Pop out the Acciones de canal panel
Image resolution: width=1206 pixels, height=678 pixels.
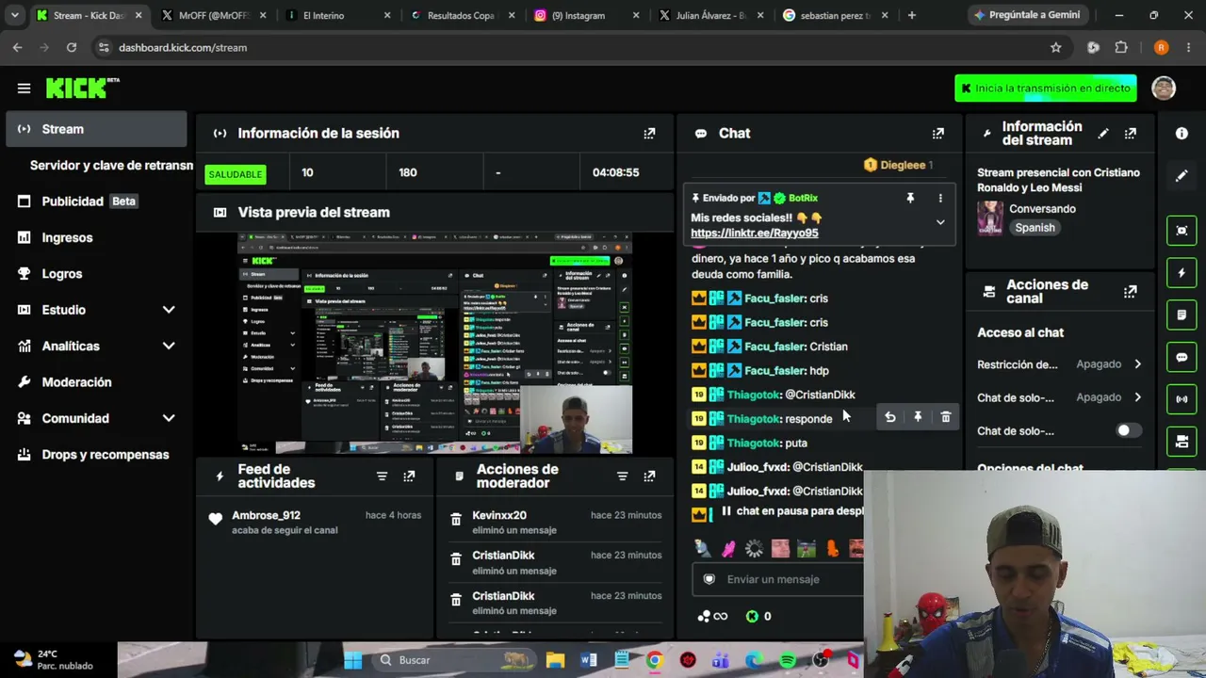pos(1130,292)
